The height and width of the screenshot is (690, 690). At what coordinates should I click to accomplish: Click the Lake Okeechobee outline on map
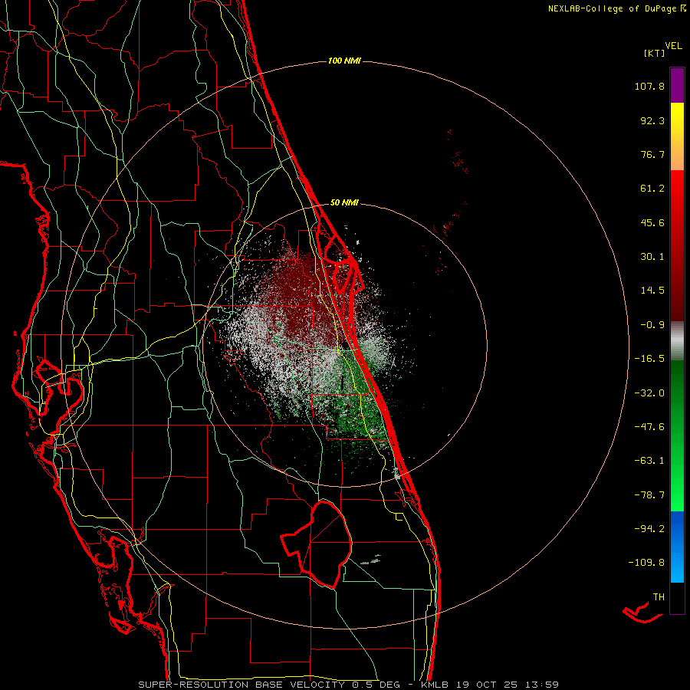pyautogui.click(x=317, y=544)
